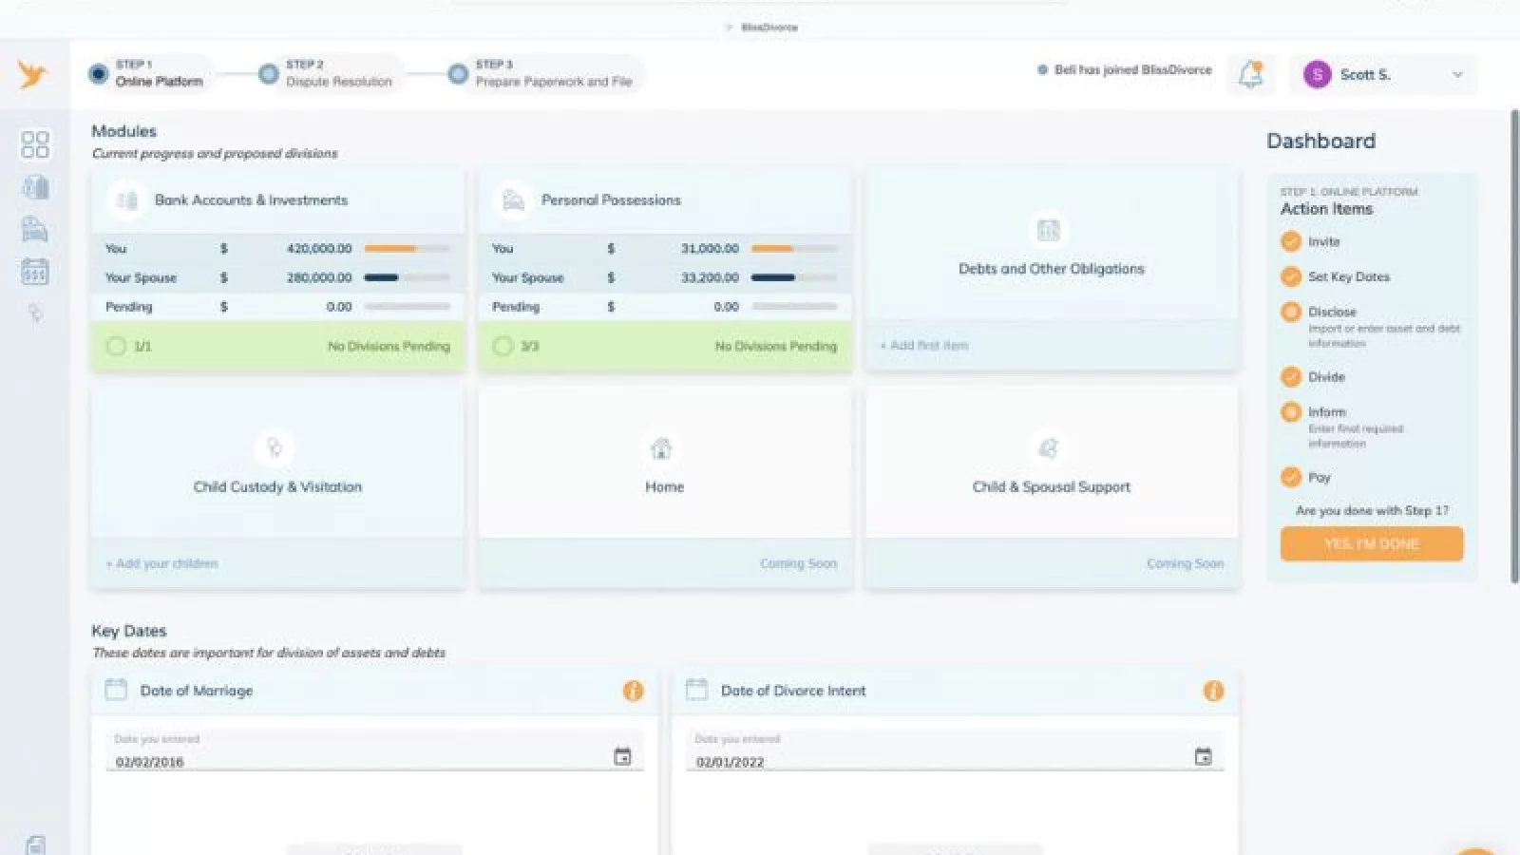Open calendar picker for Date of Divorce Intent
1520x855 pixels.
1203,756
